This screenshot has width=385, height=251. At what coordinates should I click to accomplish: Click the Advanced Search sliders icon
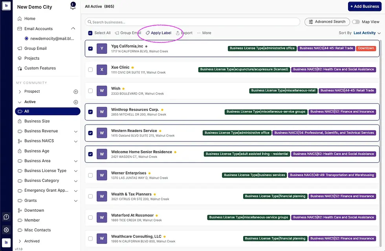(311, 22)
